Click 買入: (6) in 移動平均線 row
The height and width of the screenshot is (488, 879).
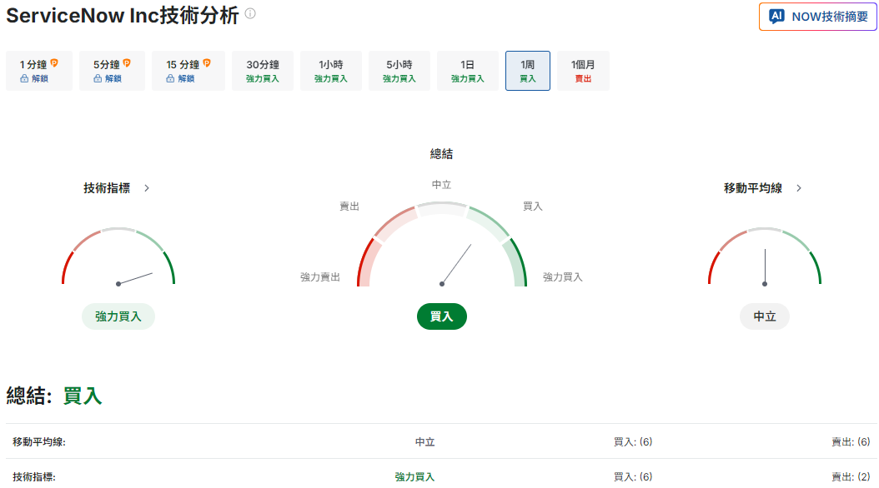click(633, 442)
